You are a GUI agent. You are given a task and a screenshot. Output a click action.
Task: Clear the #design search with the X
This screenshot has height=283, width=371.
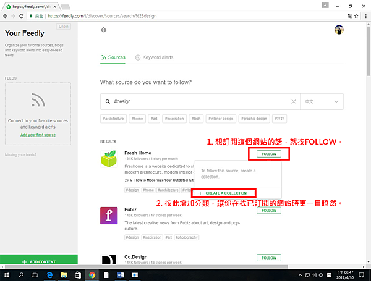(x=294, y=102)
